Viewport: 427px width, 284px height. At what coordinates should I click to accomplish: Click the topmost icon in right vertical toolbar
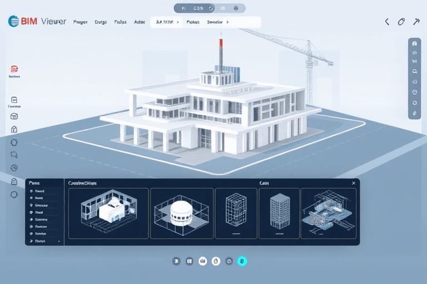(413, 43)
